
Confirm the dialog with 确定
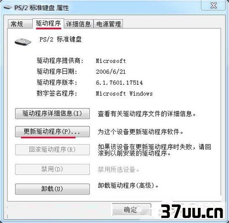(x=131, y=210)
